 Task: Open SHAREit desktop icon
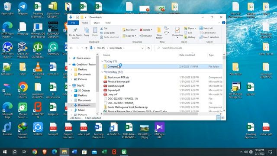coord(38,129)
